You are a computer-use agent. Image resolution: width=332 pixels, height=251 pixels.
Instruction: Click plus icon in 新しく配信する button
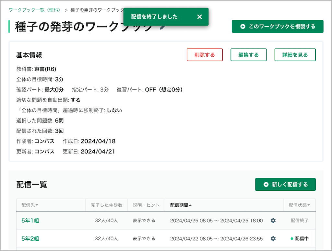coord(266,184)
